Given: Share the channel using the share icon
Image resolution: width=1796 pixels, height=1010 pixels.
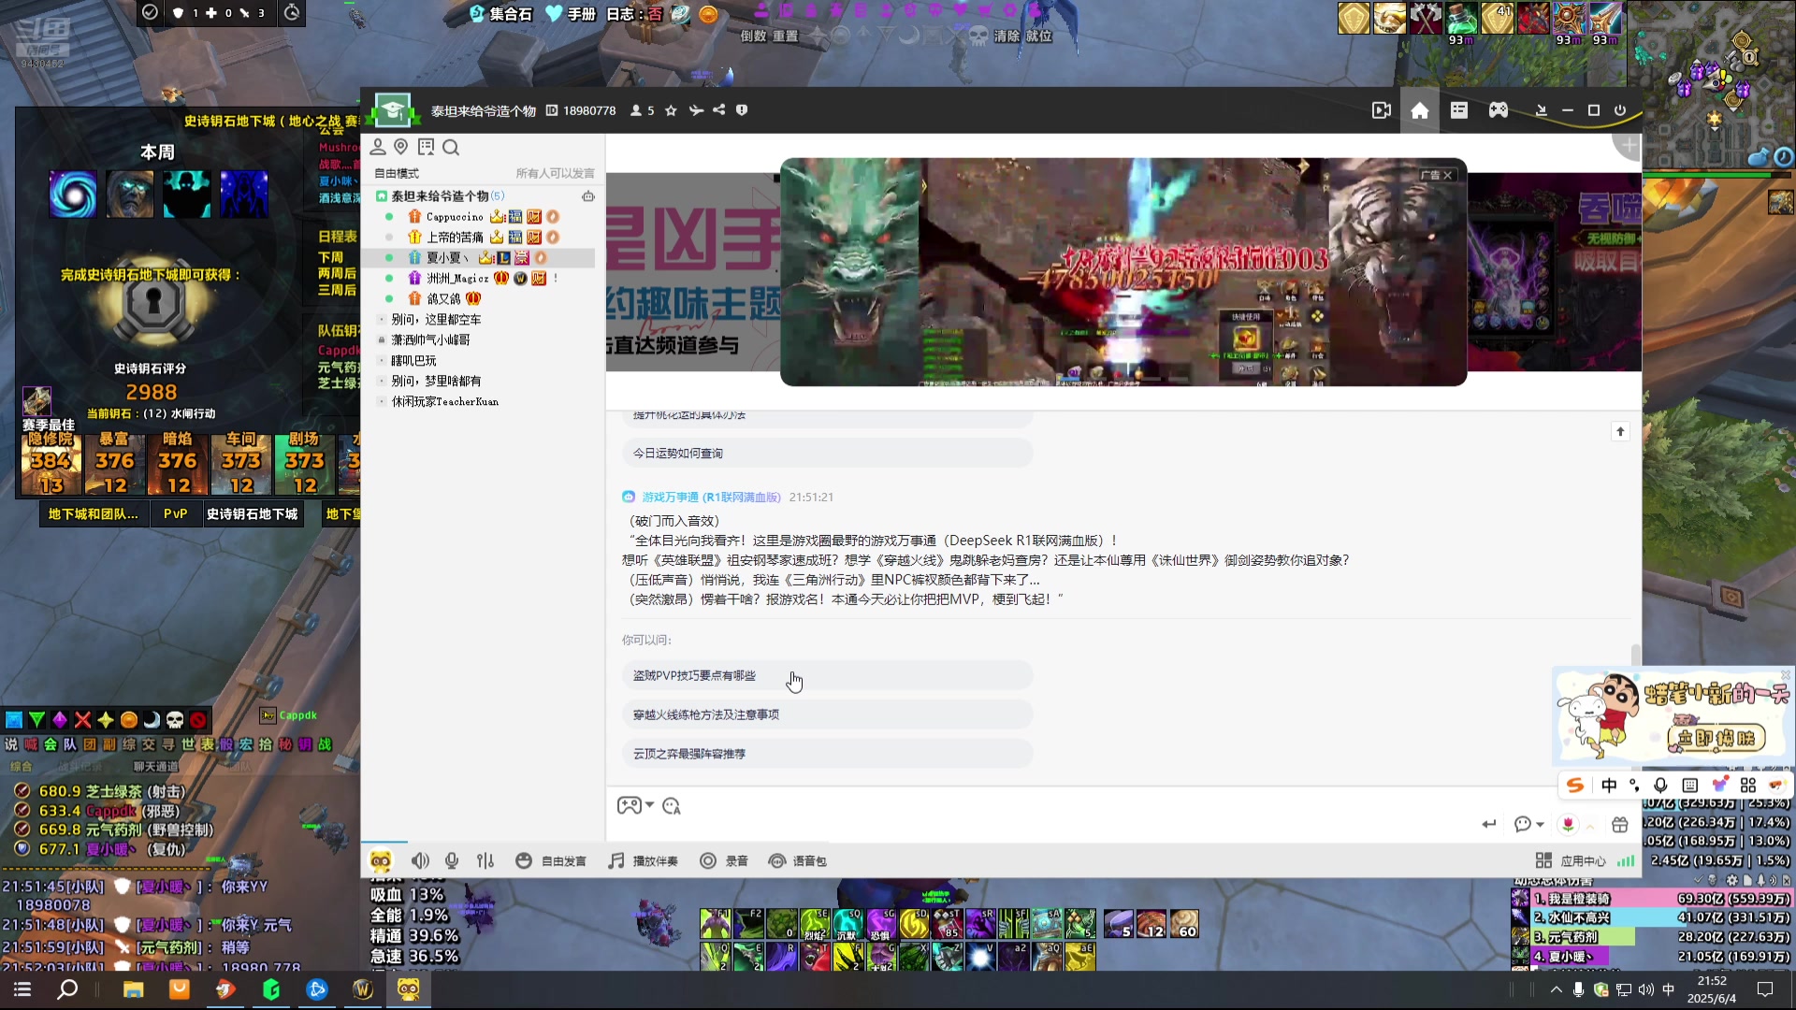Looking at the screenshot, I should click(x=718, y=110).
